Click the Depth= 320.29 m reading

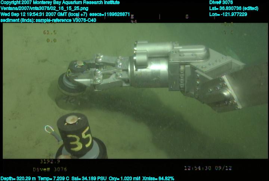click(18, 179)
